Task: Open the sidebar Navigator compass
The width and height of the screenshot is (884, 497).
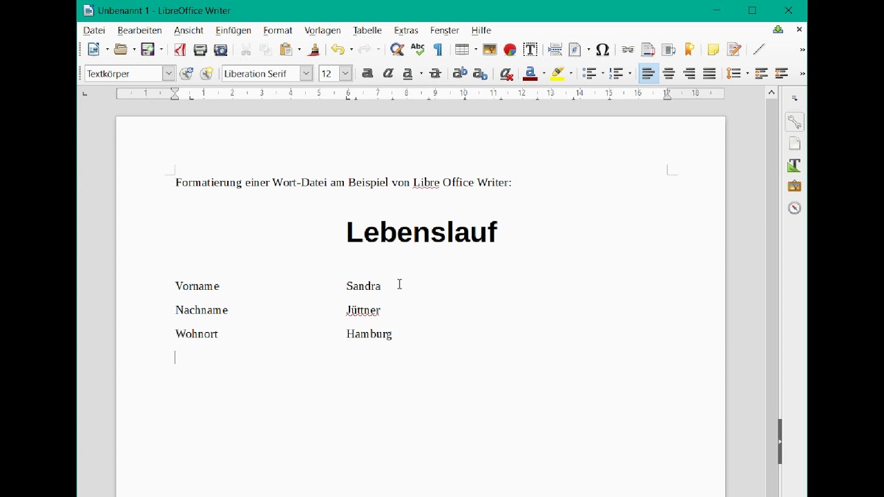Action: (795, 208)
